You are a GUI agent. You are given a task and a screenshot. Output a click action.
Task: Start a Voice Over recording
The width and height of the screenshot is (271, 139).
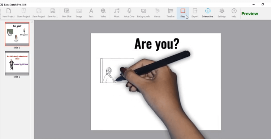coord(129,13)
